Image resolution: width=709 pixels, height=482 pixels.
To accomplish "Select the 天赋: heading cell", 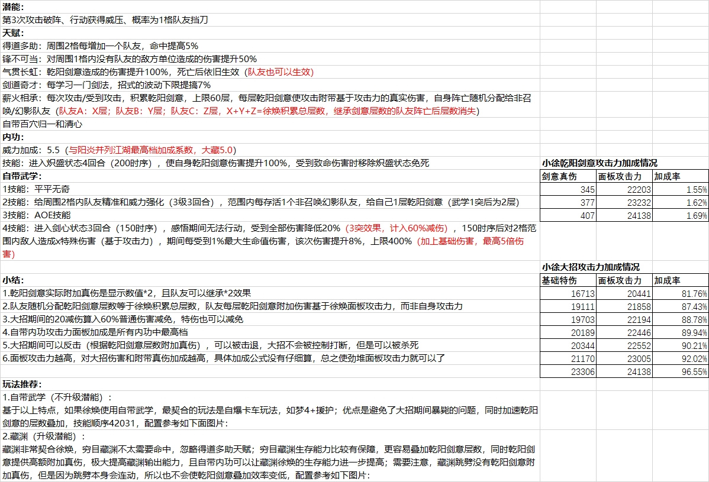I will (x=270, y=33).
